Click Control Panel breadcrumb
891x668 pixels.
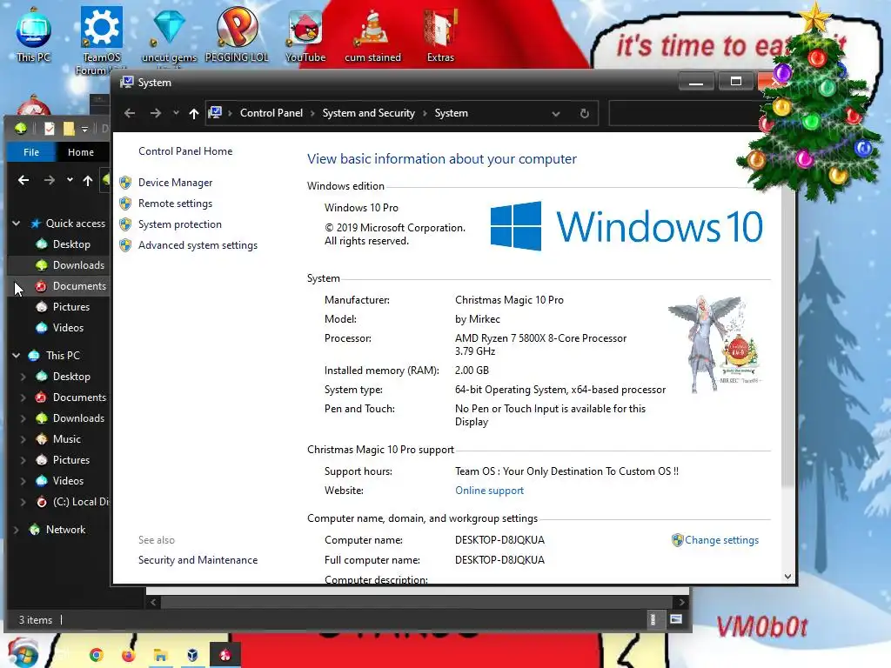point(271,113)
